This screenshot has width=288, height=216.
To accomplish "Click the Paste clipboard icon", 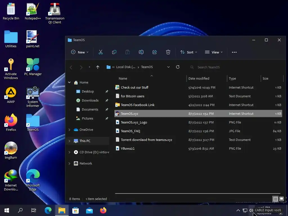I will pyautogui.click(x=127, y=52).
